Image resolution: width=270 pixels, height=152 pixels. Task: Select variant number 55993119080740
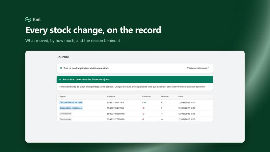(116, 114)
